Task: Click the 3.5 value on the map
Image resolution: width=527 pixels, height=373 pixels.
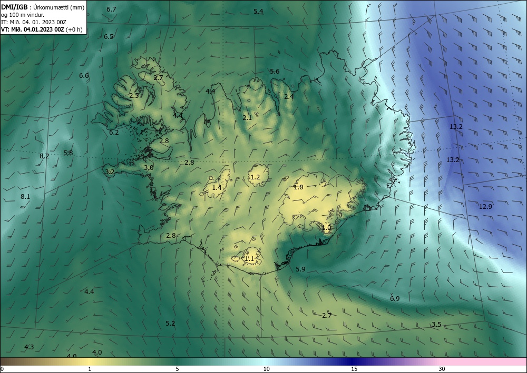Action: [436, 325]
